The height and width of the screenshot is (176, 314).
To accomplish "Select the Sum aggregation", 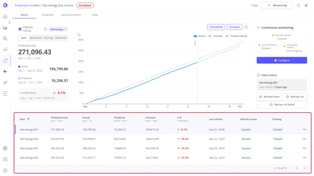I will 24,38.
